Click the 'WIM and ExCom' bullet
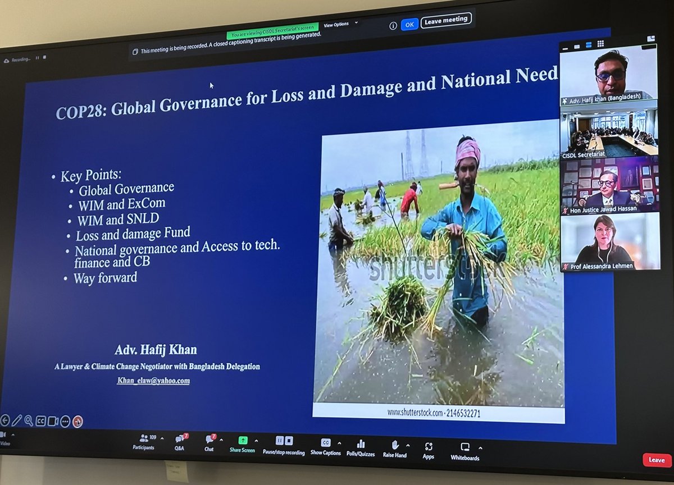Image resolution: width=674 pixels, height=485 pixels. point(122,204)
